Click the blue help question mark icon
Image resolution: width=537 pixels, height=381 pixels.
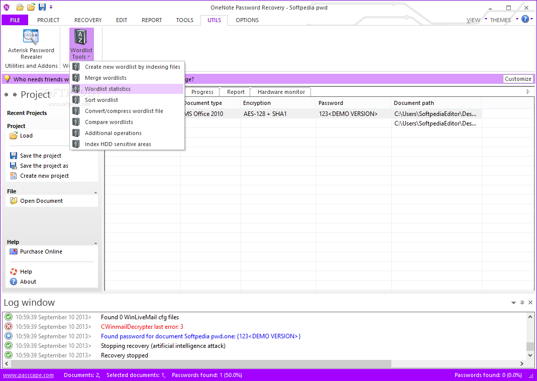point(525,19)
